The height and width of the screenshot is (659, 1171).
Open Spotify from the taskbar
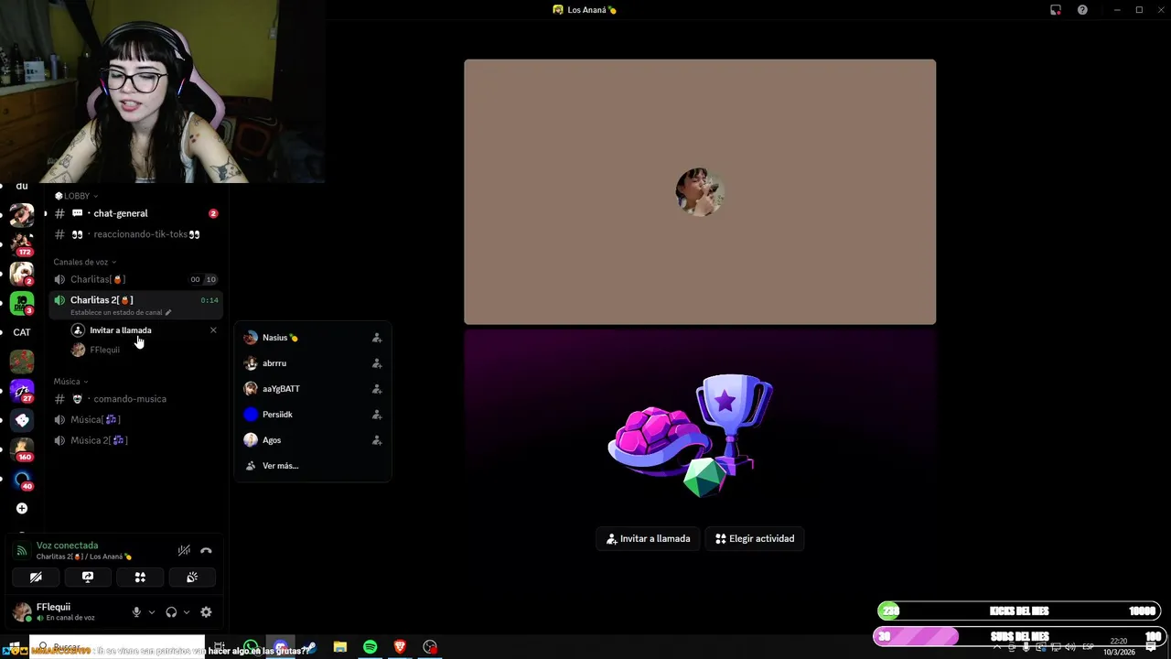pyautogui.click(x=370, y=647)
